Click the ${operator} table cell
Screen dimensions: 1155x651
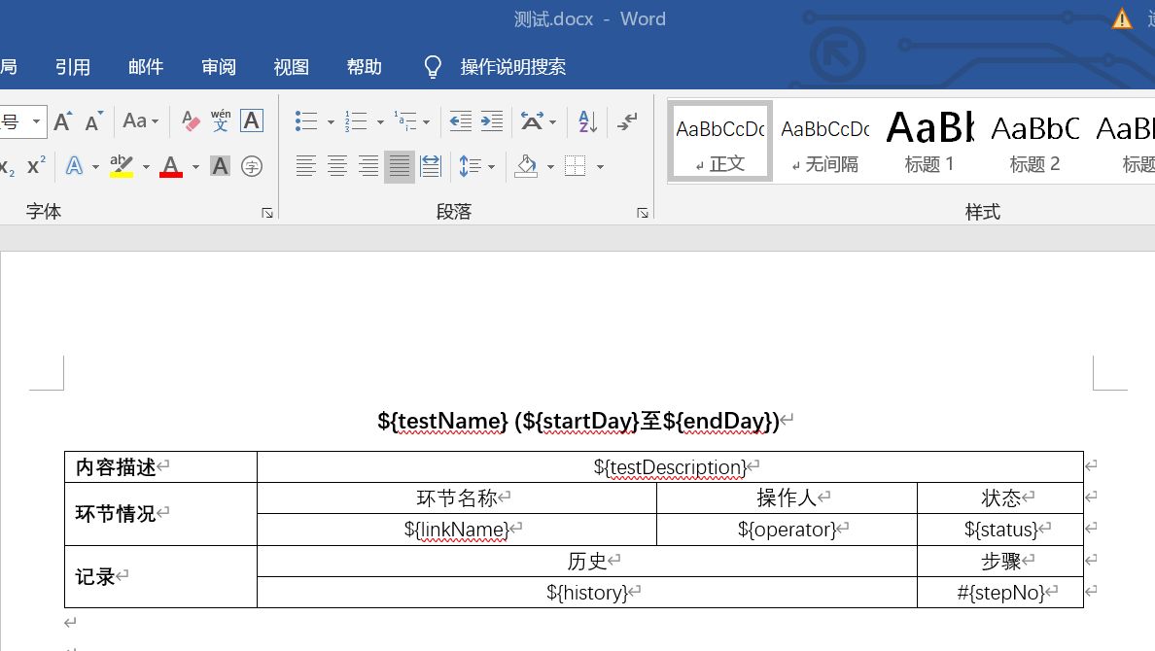(787, 530)
